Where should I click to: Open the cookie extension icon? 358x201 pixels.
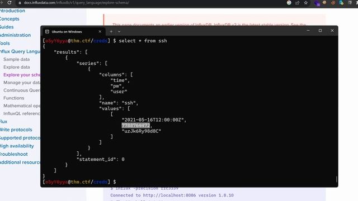coord(324,3)
